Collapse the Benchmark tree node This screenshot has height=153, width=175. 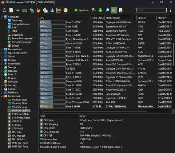coord(2,96)
